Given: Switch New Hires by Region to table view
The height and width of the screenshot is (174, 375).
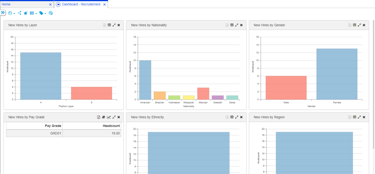Looking at the screenshot, I should 354,117.
